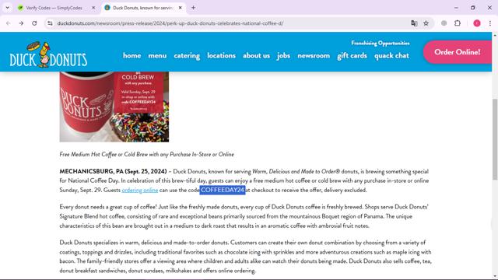The width and height of the screenshot is (498, 280).
Task: Click the Duck Donuts logo
Action: click(x=48, y=54)
